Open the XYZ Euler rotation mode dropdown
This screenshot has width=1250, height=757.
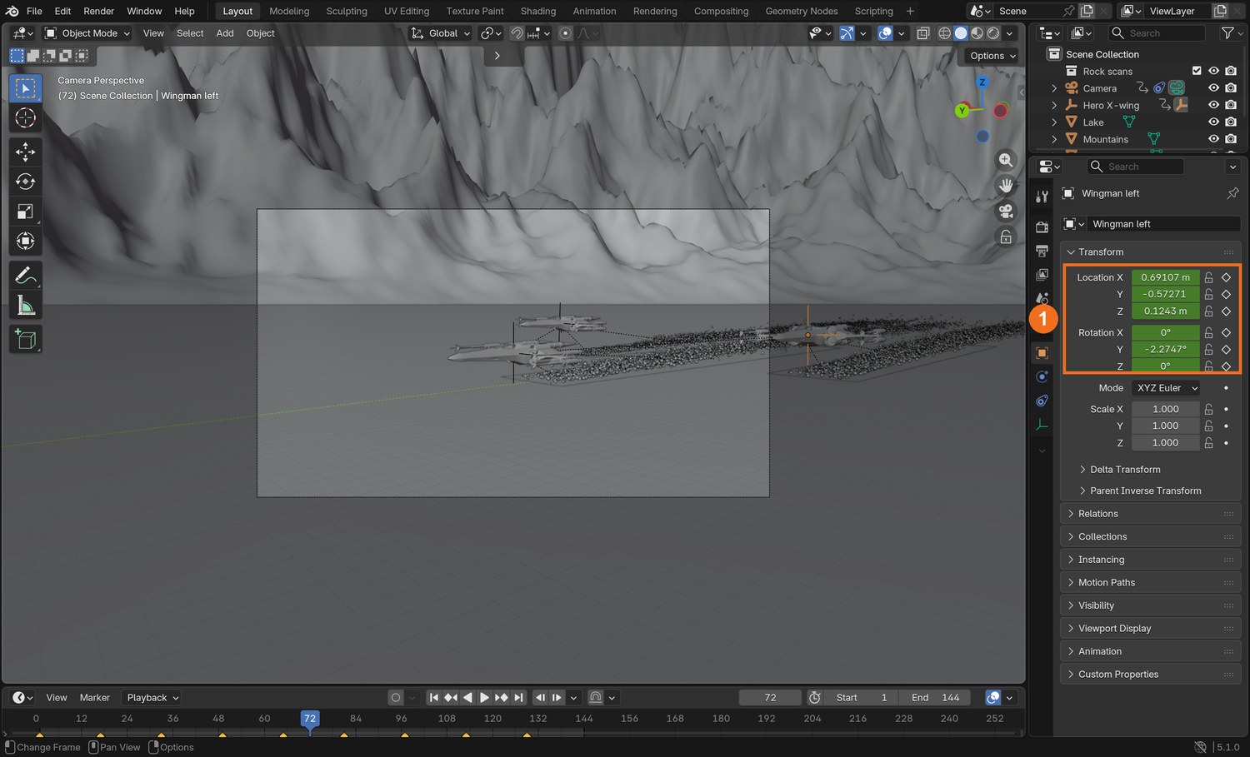pyautogui.click(x=1167, y=388)
